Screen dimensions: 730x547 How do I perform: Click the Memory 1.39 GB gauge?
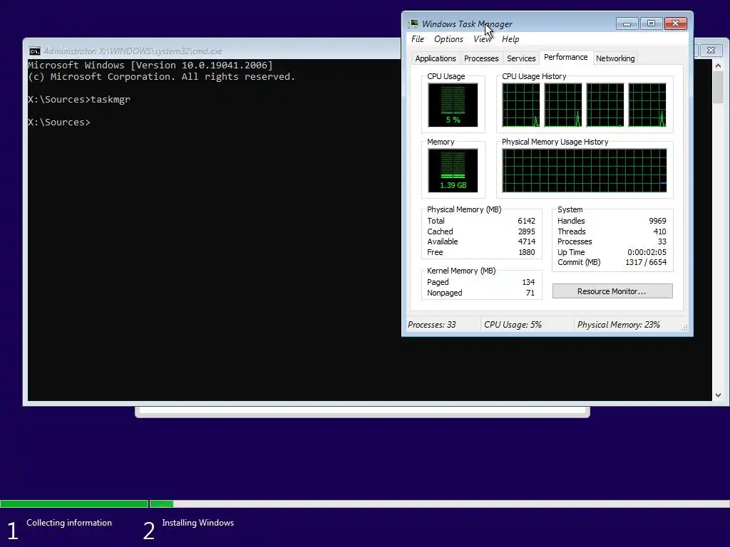(453, 170)
